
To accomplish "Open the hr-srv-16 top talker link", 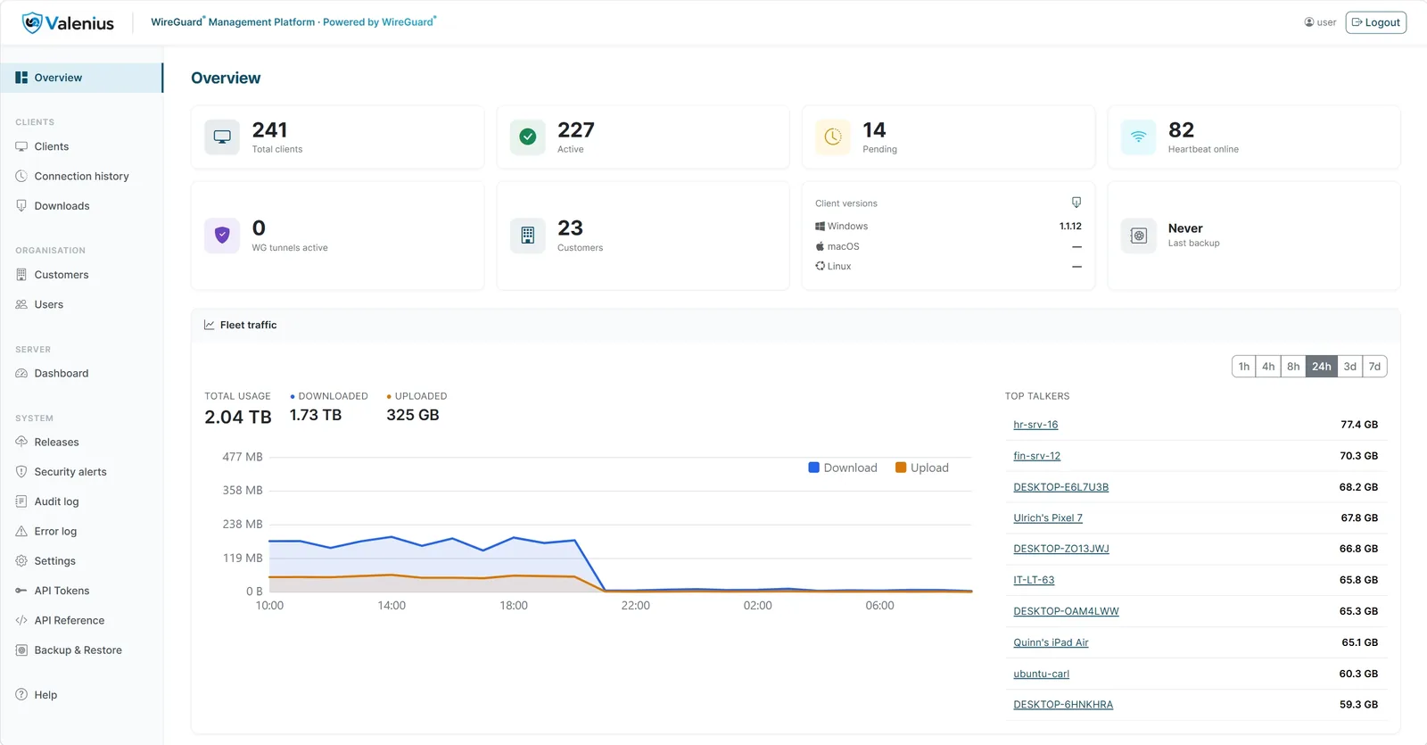I will [1035, 425].
